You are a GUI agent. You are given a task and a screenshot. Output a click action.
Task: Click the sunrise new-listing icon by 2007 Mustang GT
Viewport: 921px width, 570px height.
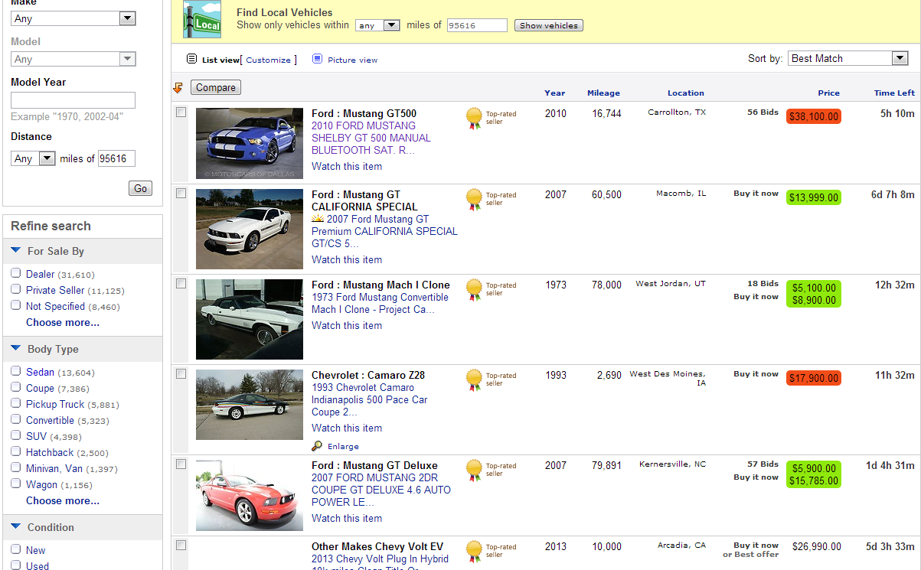pyautogui.click(x=318, y=219)
